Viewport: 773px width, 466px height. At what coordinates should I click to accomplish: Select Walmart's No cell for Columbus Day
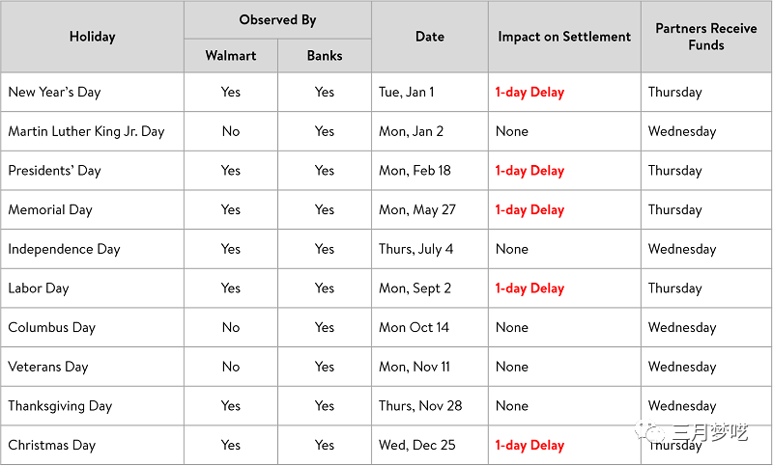click(x=230, y=327)
